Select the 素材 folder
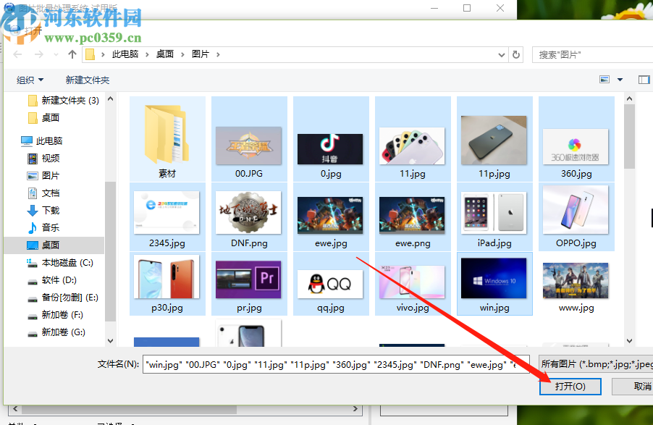The height and width of the screenshot is (425, 653). point(167,139)
